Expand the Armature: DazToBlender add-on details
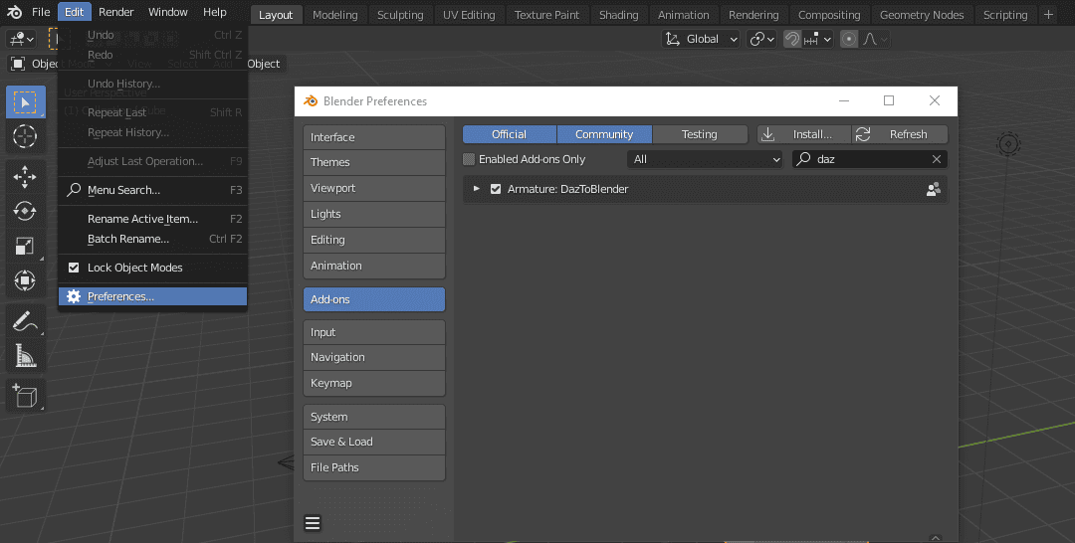The height and width of the screenshot is (543, 1075). (x=477, y=189)
